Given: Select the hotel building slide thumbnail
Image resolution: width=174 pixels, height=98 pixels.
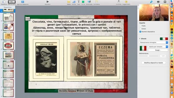Looking at the screenshot, I should pos(8,55).
